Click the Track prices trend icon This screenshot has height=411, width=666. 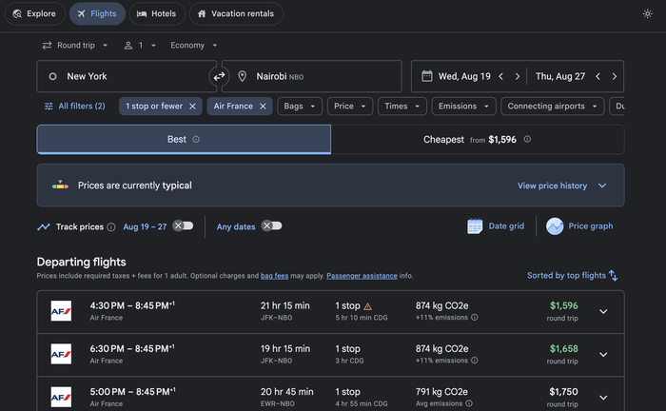point(44,227)
